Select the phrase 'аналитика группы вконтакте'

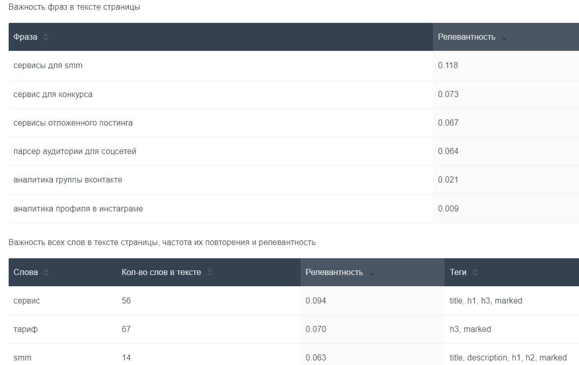[x=68, y=180]
